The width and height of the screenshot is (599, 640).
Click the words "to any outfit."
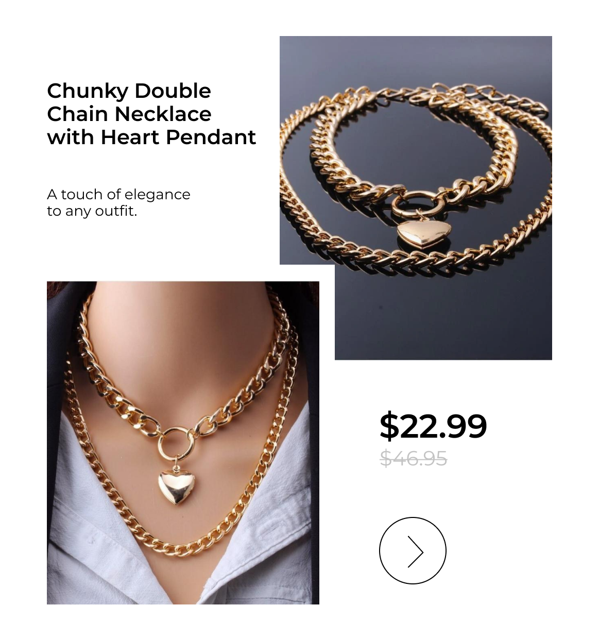[x=92, y=211]
